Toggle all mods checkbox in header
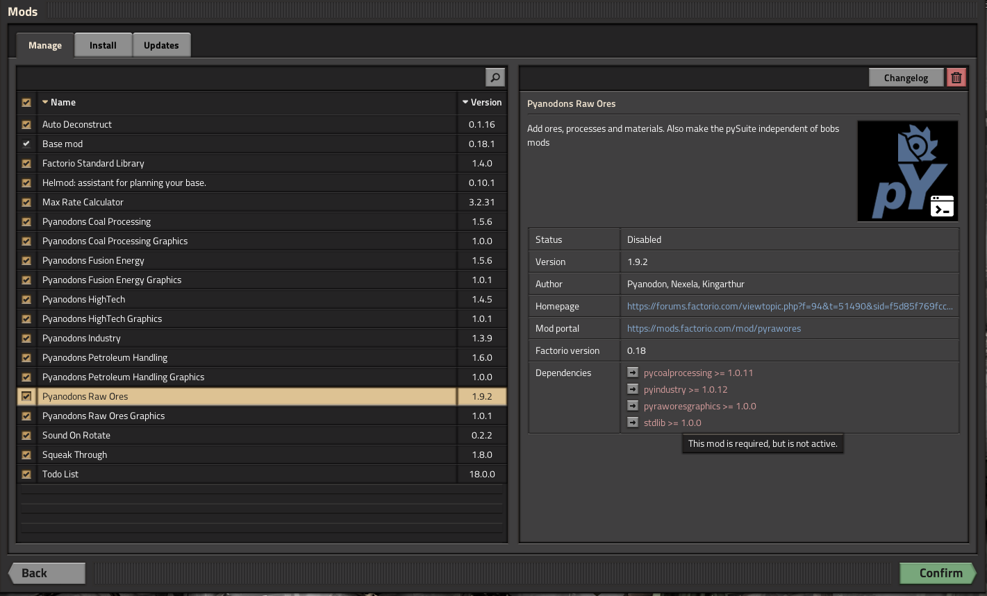 click(x=26, y=103)
